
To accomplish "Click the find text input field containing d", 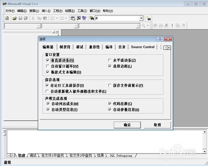I will coord(117,18).
